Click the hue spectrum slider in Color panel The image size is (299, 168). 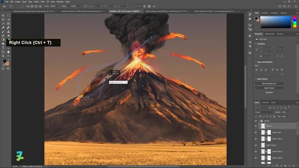pos(295,22)
